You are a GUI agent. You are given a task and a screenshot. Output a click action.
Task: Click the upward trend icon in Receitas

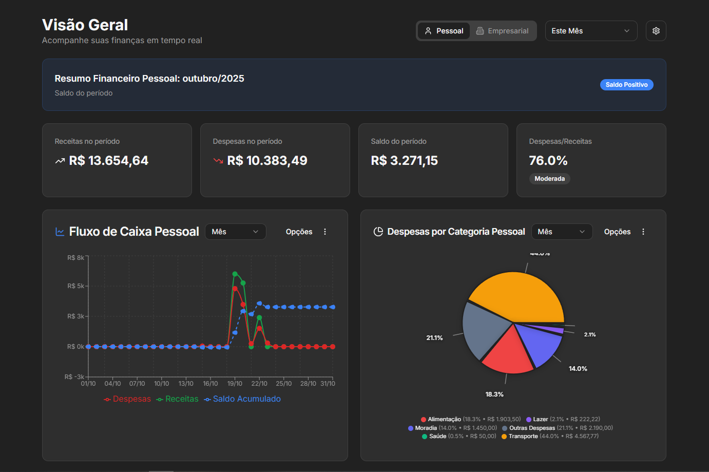pyautogui.click(x=60, y=161)
